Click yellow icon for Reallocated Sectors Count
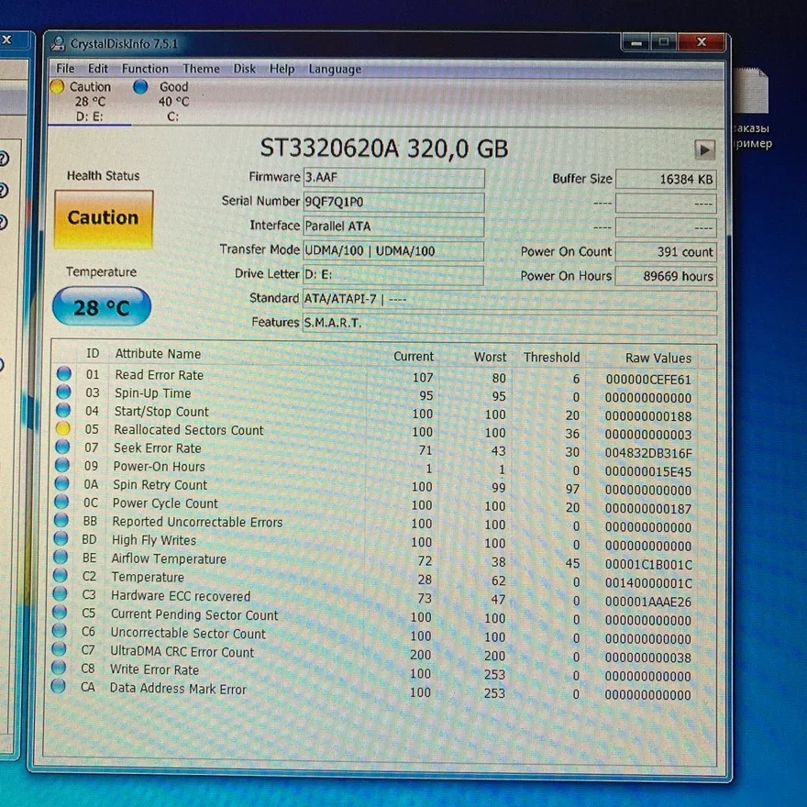Image resolution: width=807 pixels, height=807 pixels. pos(62,428)
